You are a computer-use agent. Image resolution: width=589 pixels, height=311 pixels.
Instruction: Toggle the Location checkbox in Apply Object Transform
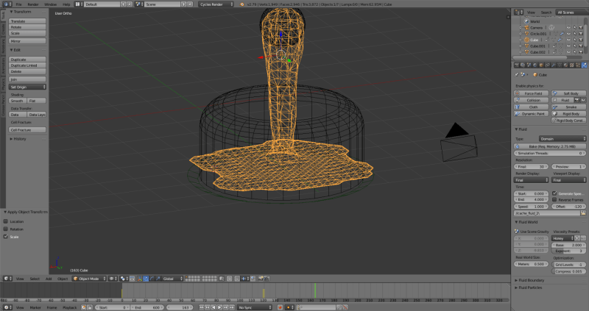(x=6, y=221)
